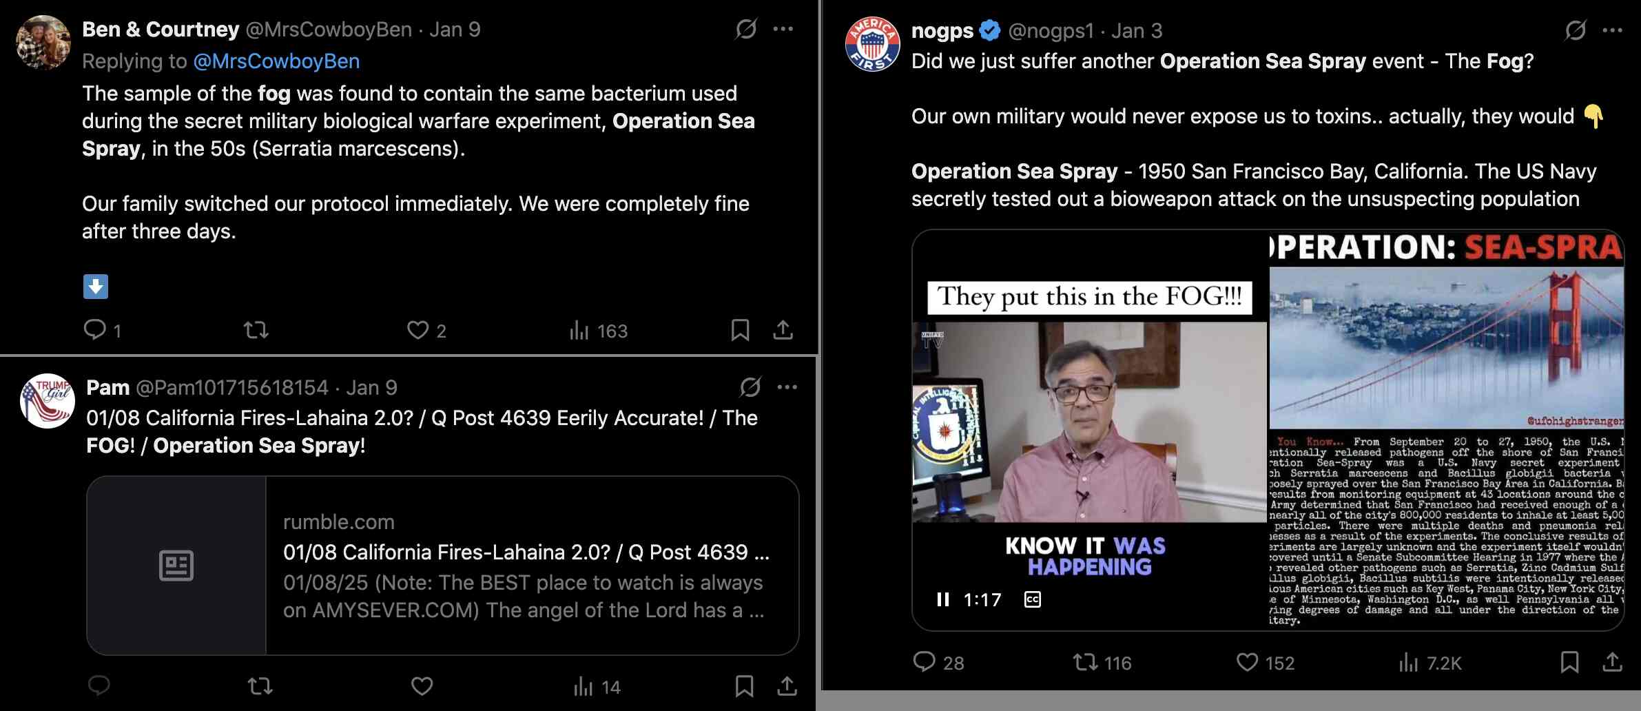Repost Pam's California Fires tweet
The height and width of the screenshot is (711, 1641).
coord(260,686)
